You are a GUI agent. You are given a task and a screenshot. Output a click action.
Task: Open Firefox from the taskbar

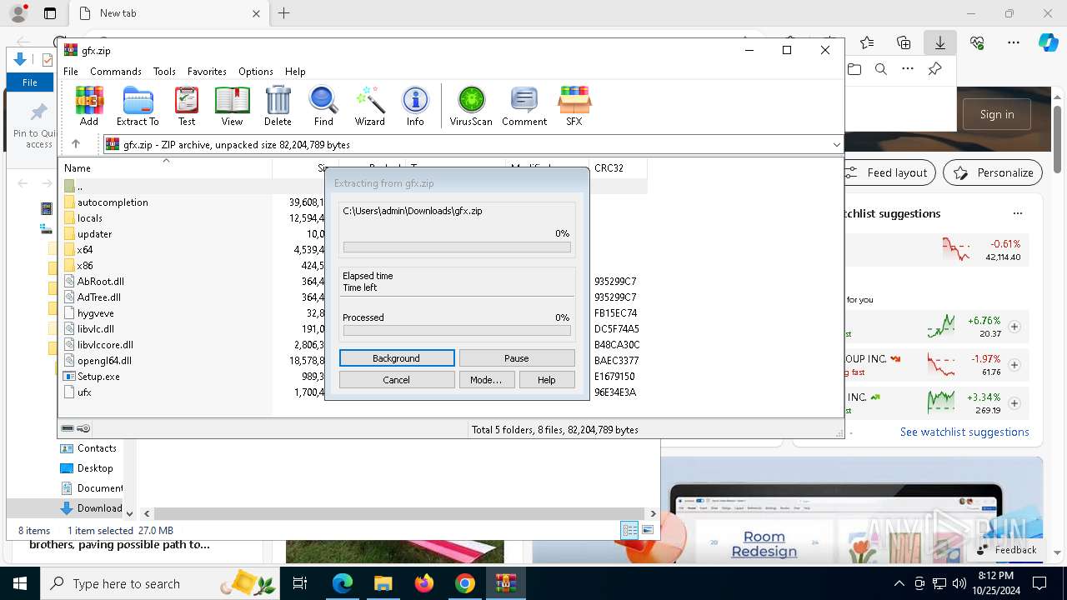click(x=424, y=583)
